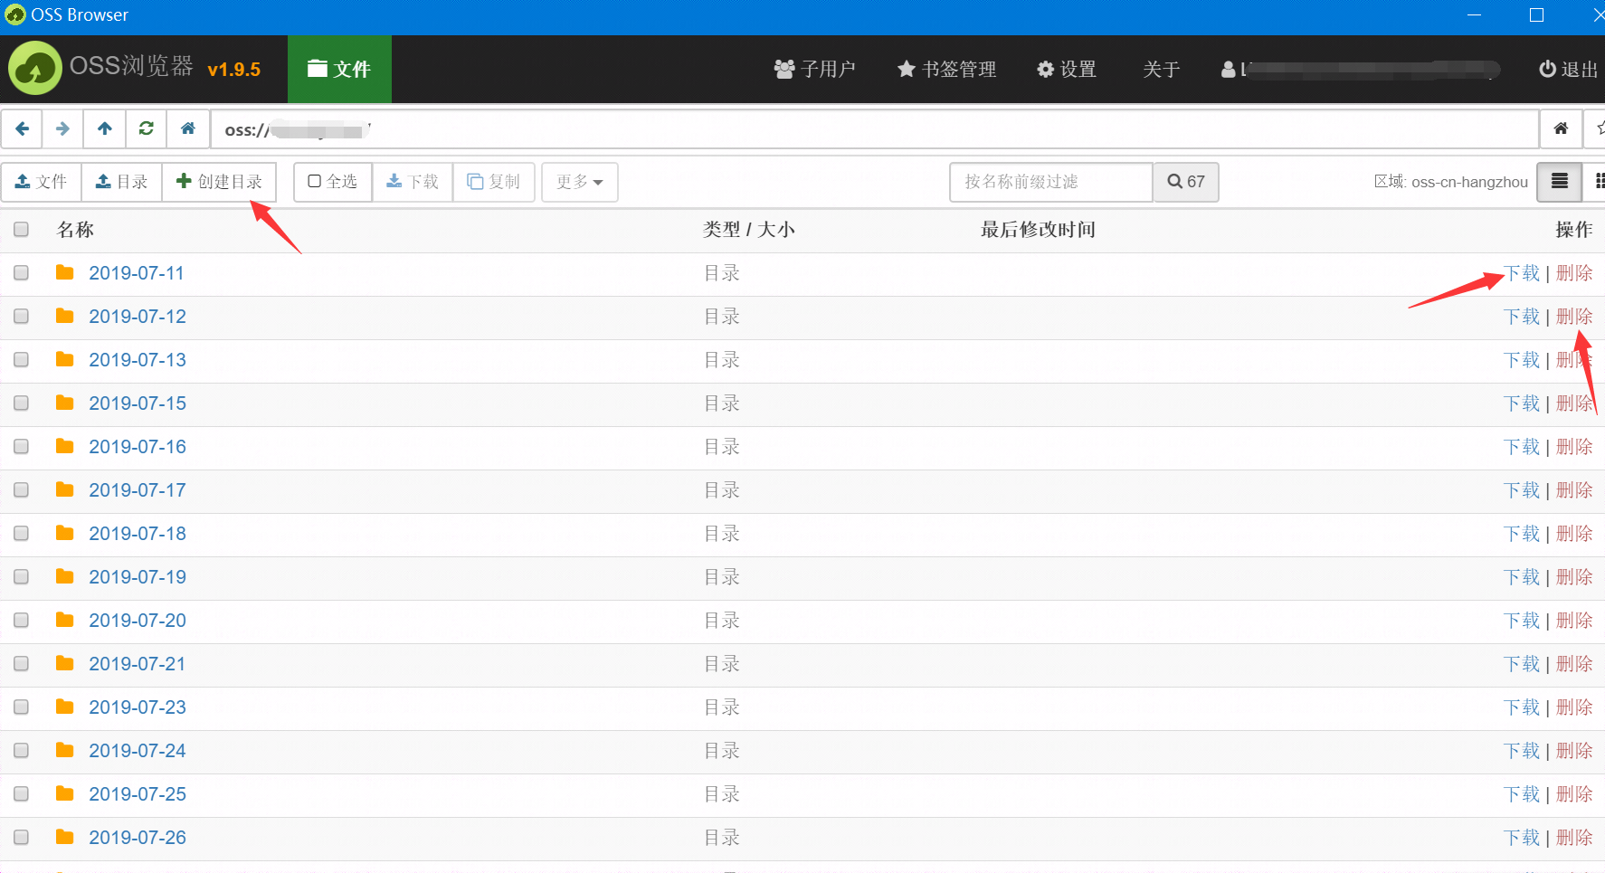Click 创建目录 to create a directory
The width and height of the screenshot is (1605, 873).
[x=220, y=182]
